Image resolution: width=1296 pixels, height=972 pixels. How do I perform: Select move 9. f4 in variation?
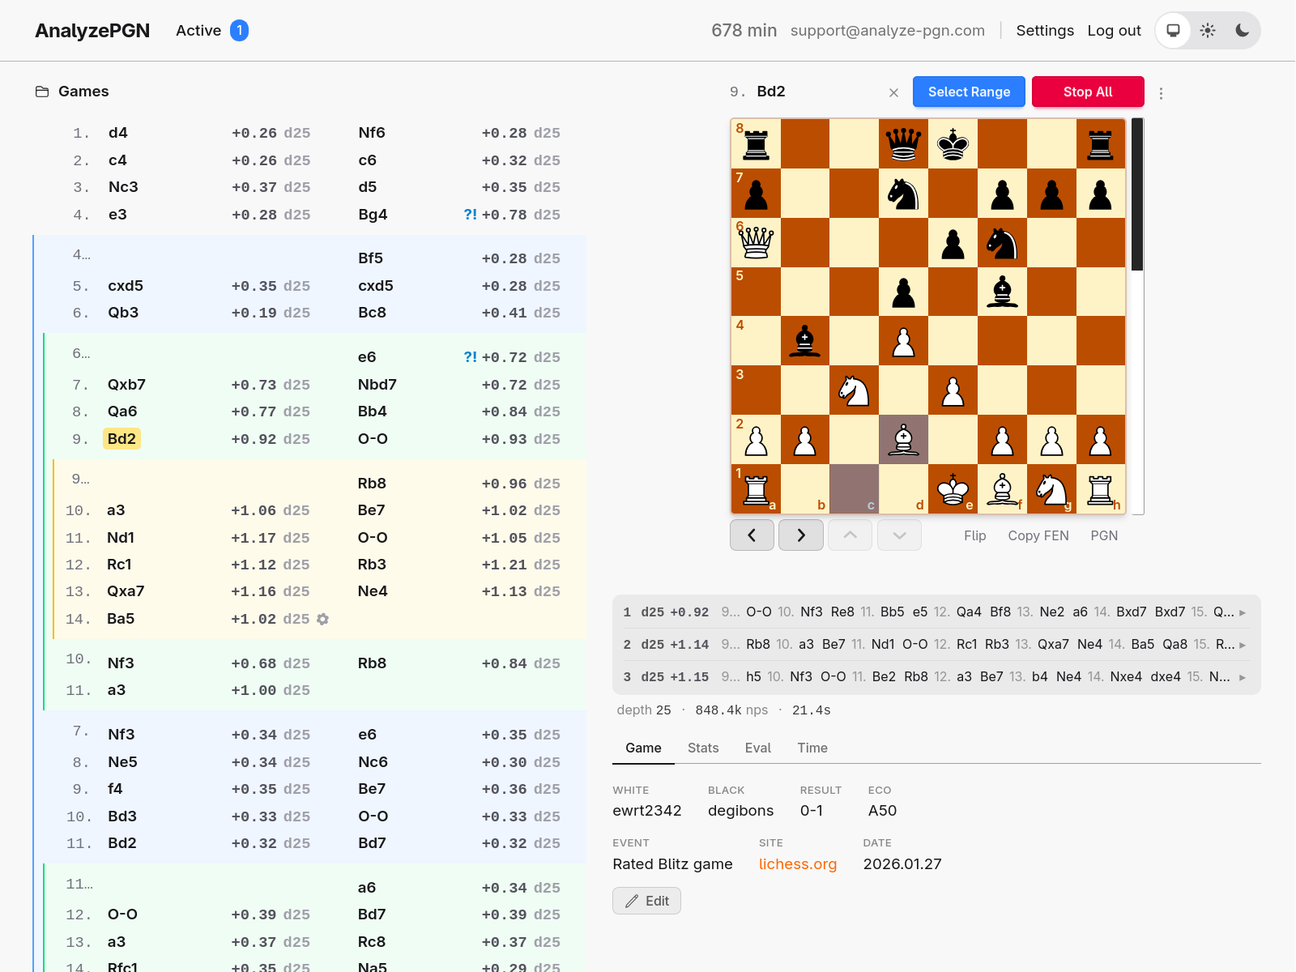[x=115, y=789]
